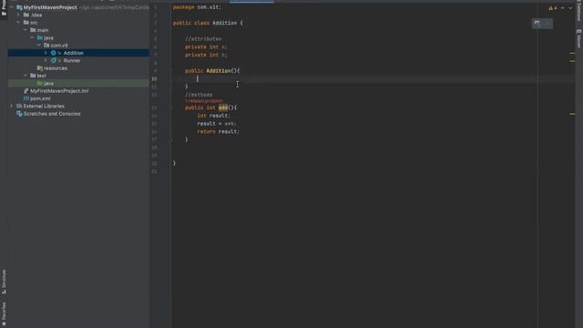Select Scratches and Consoles

[52, 114]
